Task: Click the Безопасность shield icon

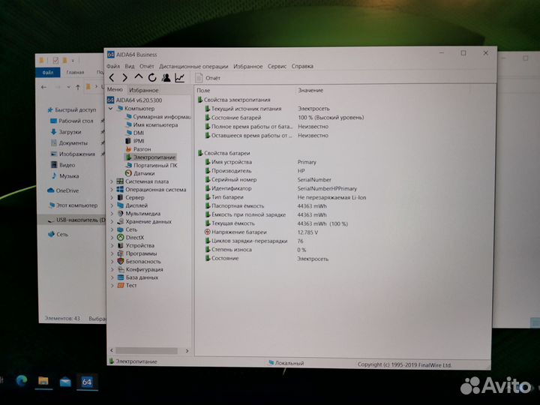Action: [x=120, y=262]
